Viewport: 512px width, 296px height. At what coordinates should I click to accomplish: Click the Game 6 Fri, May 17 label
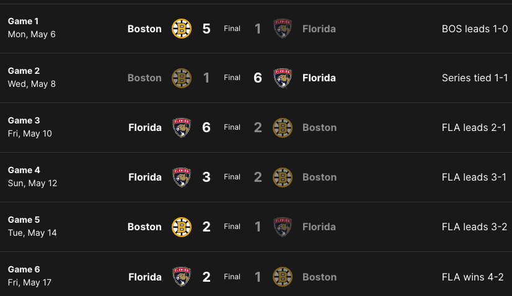(x=30, y=276)
